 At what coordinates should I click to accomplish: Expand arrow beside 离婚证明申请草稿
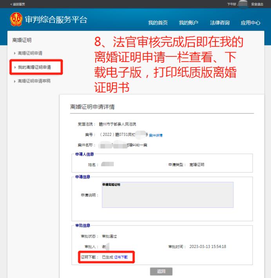coord(15,82)
